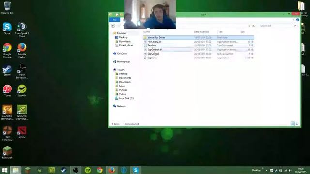Open Videos under This PC
Image resolution: width=310 pixels, height=174 pixels.
pos(121,94)
